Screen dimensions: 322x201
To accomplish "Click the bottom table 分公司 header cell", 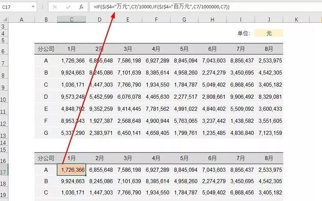I will [46, 158].
